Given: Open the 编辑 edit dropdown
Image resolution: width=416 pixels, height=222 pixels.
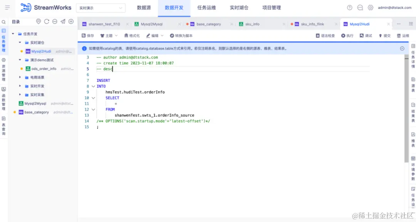Looking at the screenshot, I should 155,35.
